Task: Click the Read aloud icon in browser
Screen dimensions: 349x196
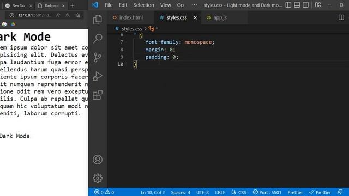Action: point(58,15)
